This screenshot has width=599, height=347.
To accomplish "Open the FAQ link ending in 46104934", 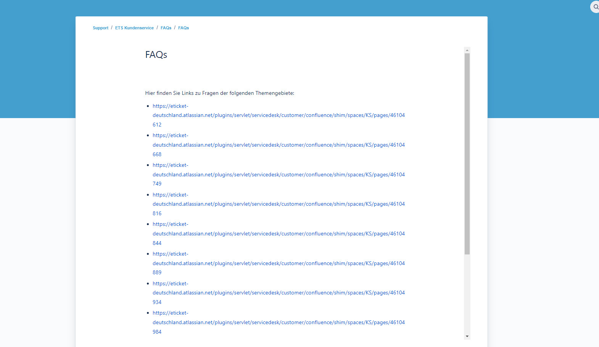I will [279, 293].
